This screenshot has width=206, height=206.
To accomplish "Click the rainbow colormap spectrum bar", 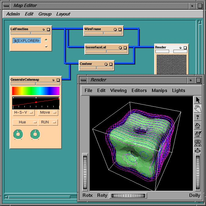I will [36, 91].
